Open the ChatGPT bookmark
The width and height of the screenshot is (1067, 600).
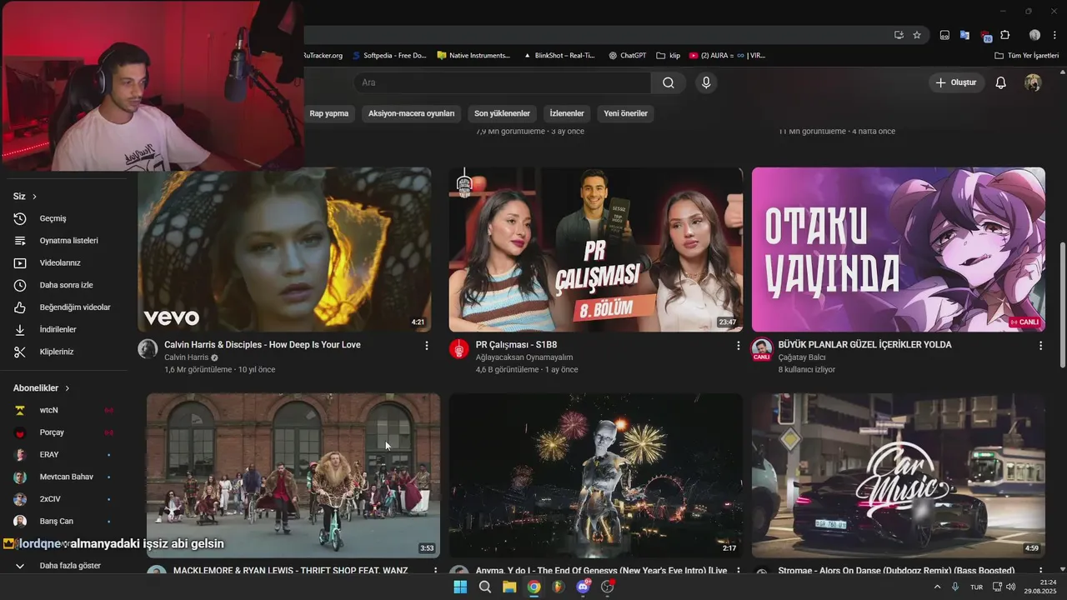tap(627, 56)
